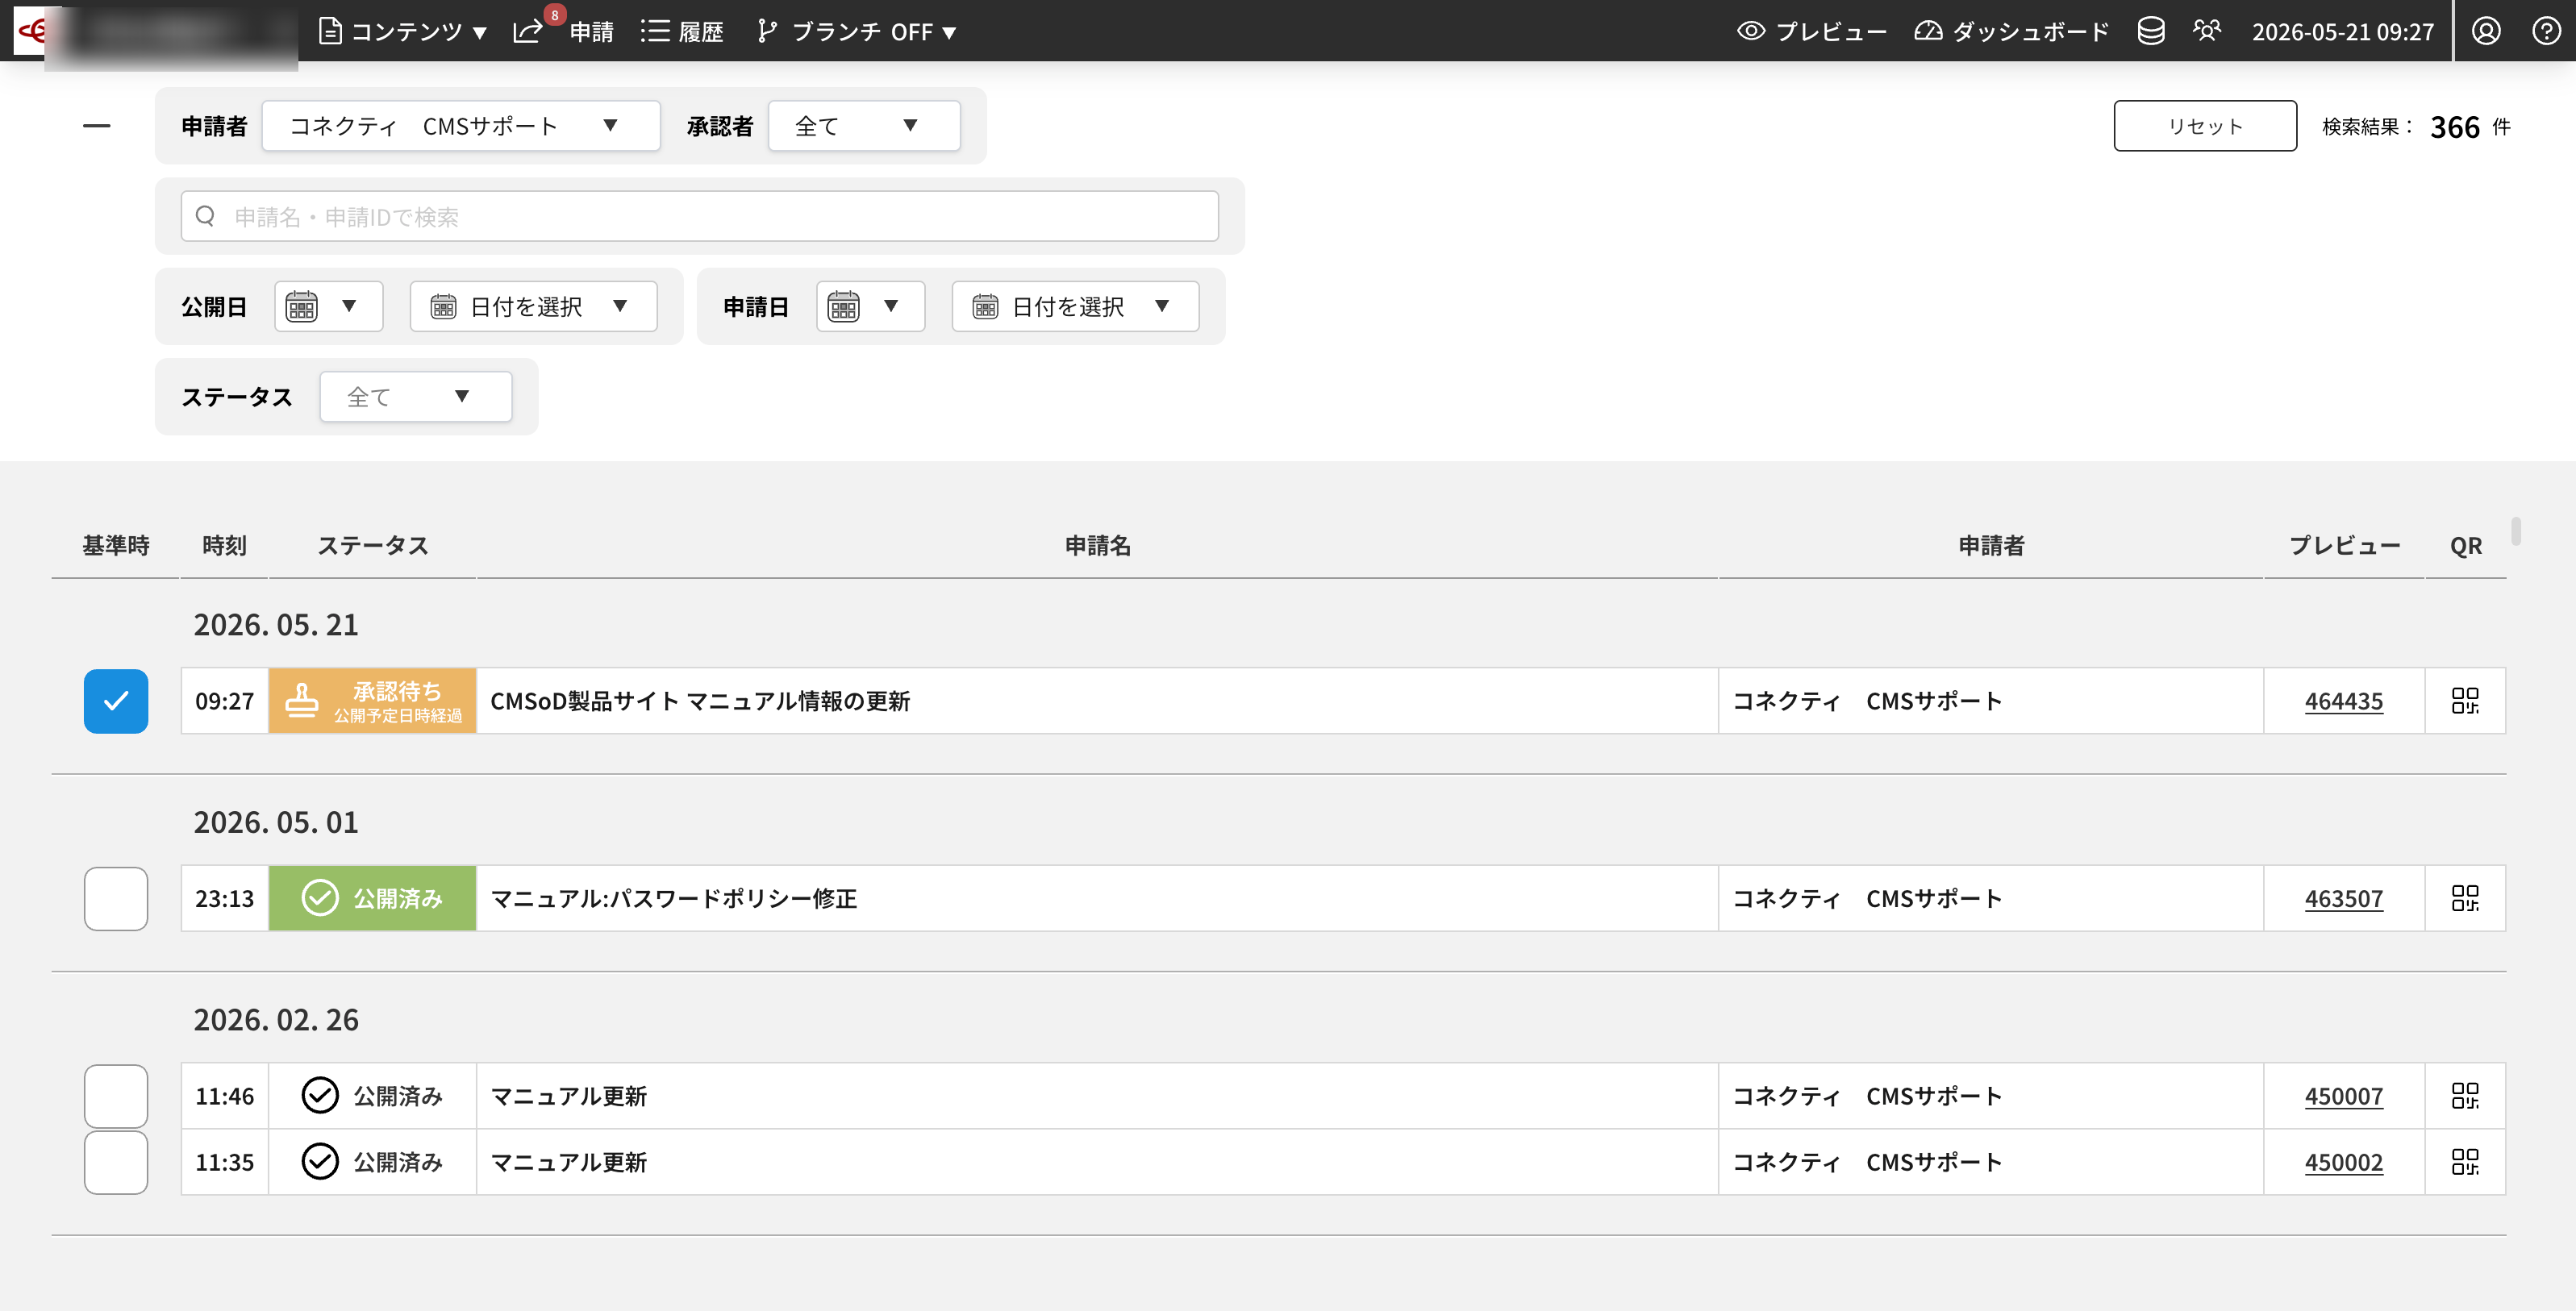This screenshot has width=2576, height=1311.
Task: Click the ステータス column header
Action: click(373, 545)
